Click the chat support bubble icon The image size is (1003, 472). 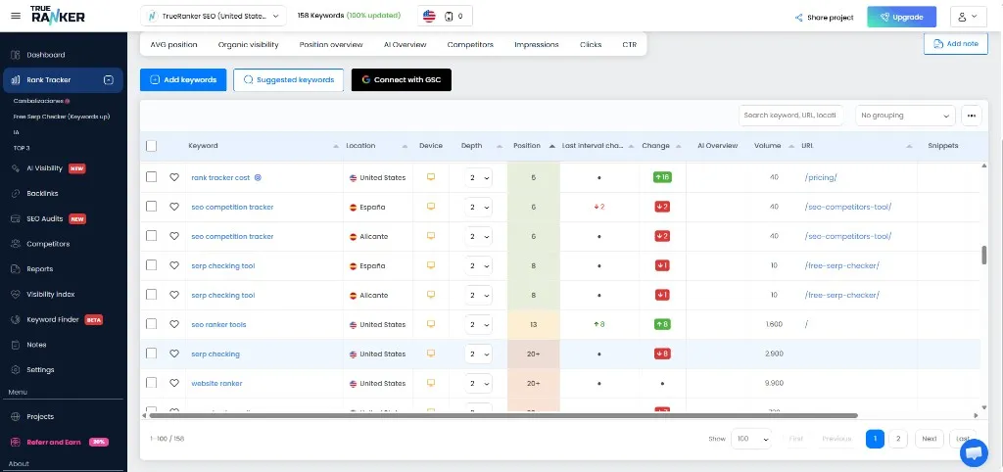tap(974, 452)
